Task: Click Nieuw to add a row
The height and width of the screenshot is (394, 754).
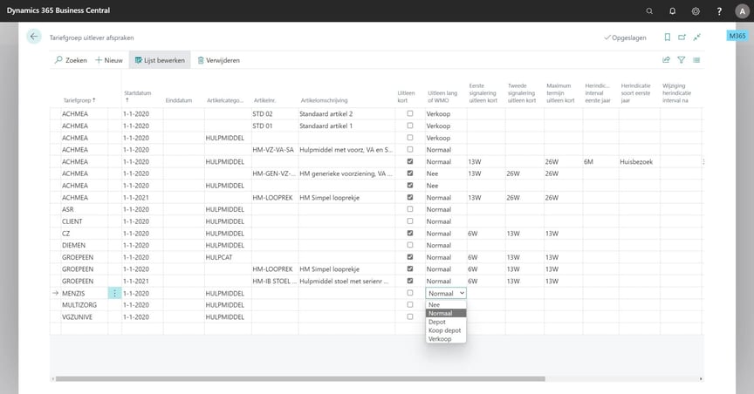Action: [109, 60]
